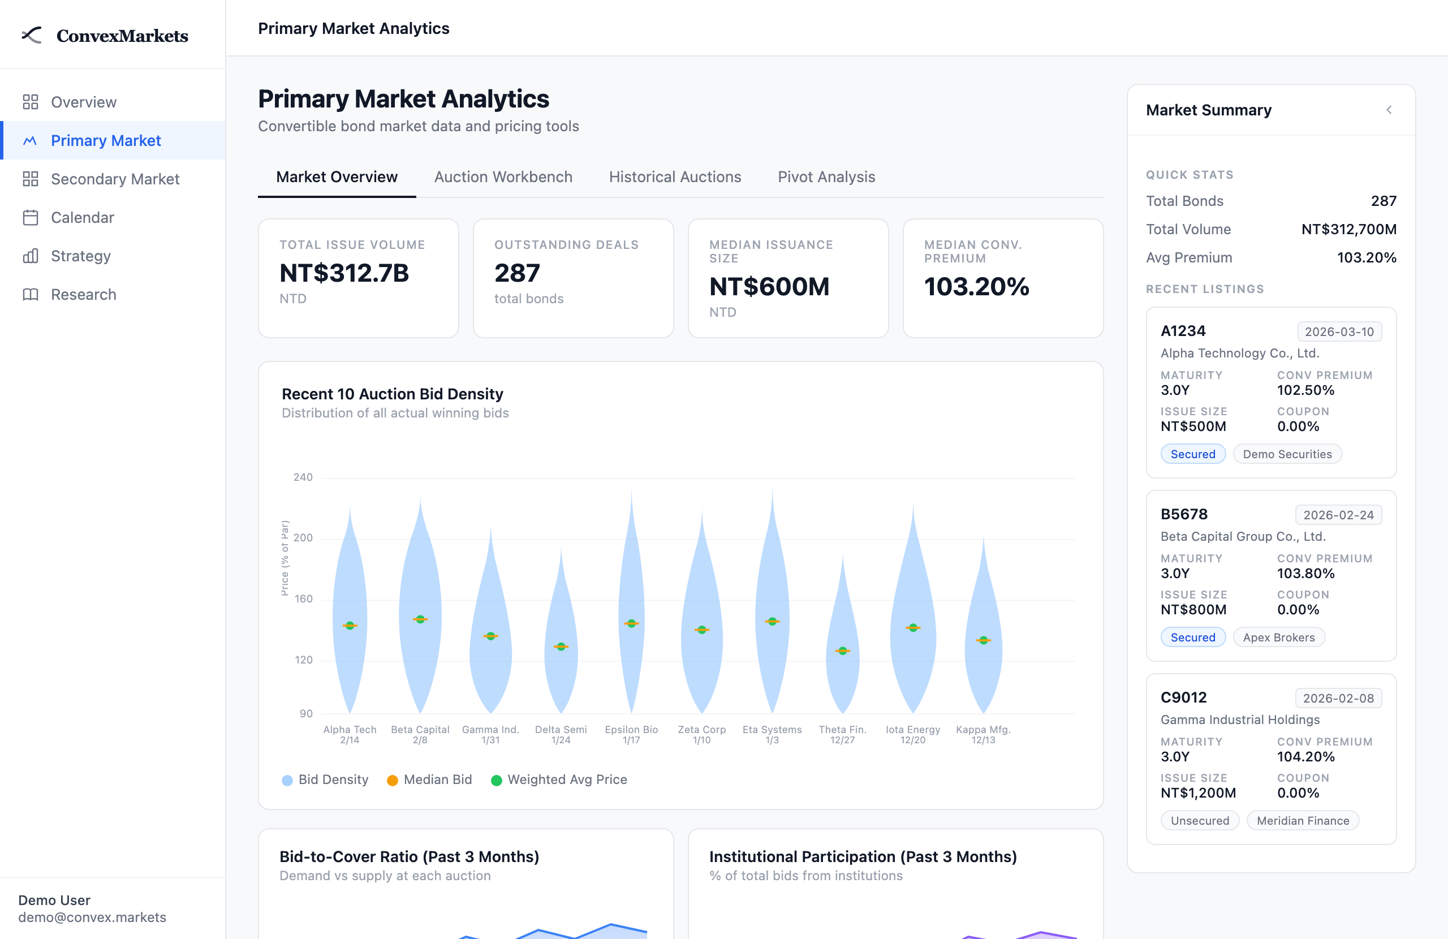Click the Apex Brokers tag
Viewport: 1448px width, 939px height.
1278,637
